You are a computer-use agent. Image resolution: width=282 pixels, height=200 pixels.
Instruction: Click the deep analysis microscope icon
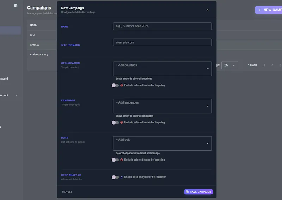(122, 177)
